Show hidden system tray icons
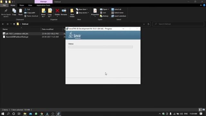The image size is (206, 116). click(x=160, y=114)
